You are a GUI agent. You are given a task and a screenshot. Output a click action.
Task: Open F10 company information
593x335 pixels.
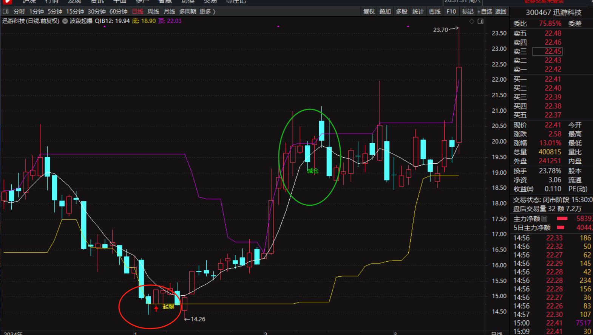(451, 12)
